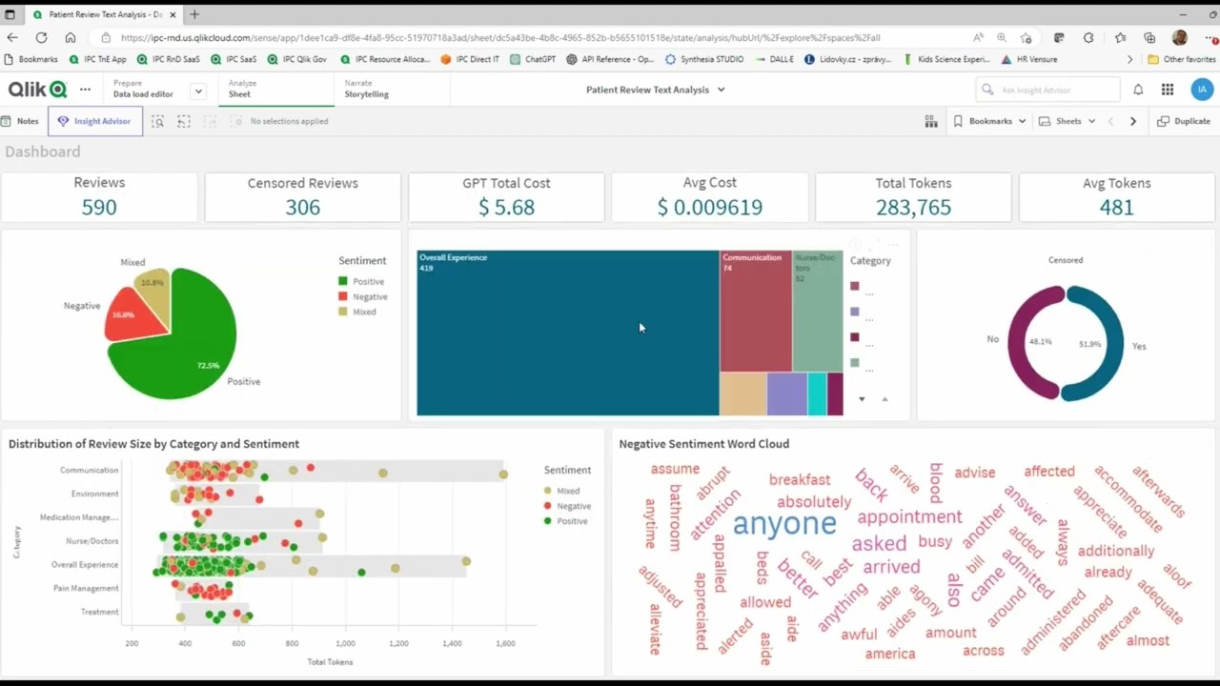Viewport: 1220px width, 686px height.
Task: Click the Reviews 590 KPI
Action: click(99, 197)
